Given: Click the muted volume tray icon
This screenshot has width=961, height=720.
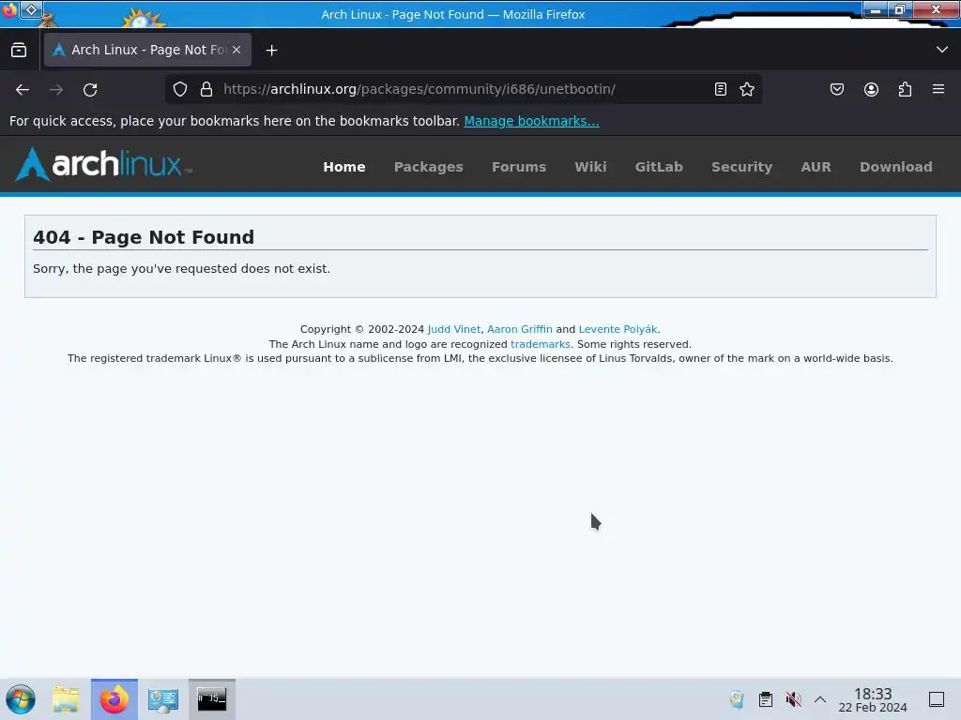Looking at the screenshot, I should coord(793,699).
